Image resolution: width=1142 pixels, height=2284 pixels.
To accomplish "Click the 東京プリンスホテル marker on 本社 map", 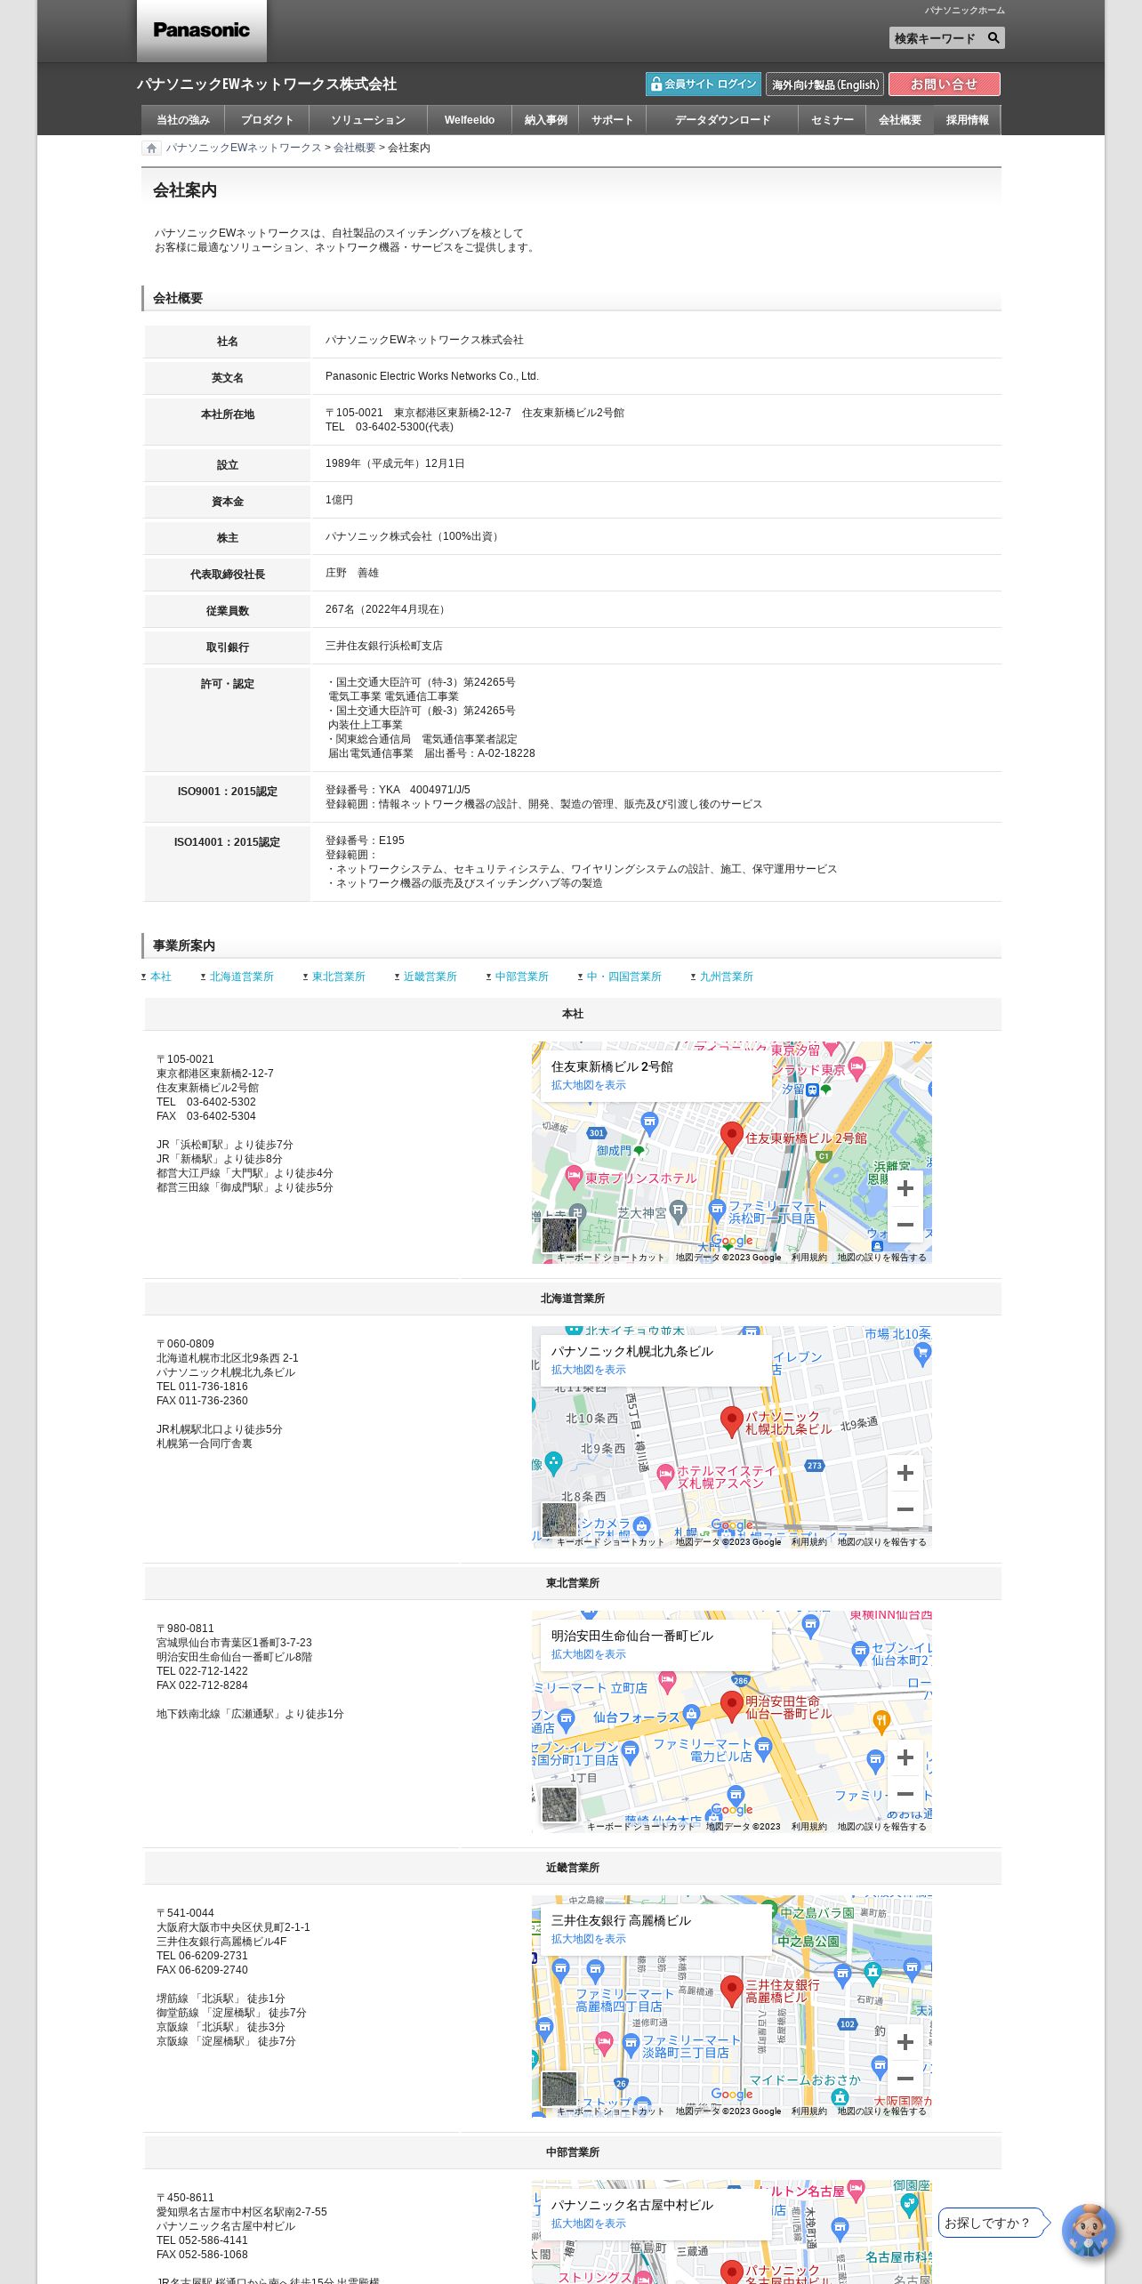I will point(575,1177).
